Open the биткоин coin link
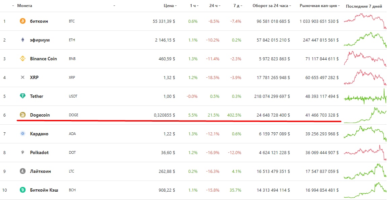 (x=39, y=21)
